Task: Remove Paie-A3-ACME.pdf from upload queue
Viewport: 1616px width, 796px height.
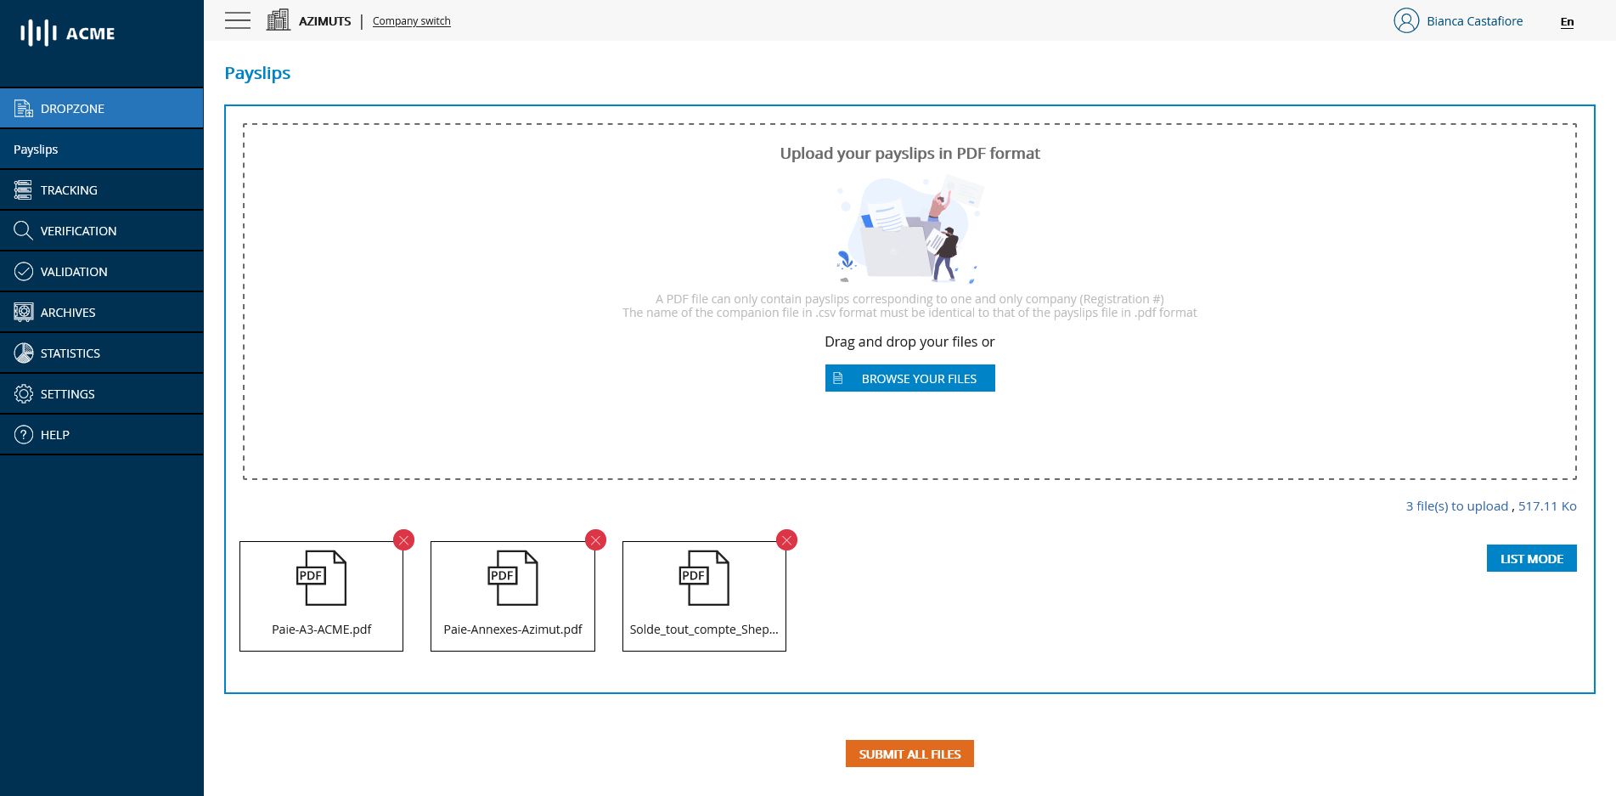Action: tap(403, 539)
